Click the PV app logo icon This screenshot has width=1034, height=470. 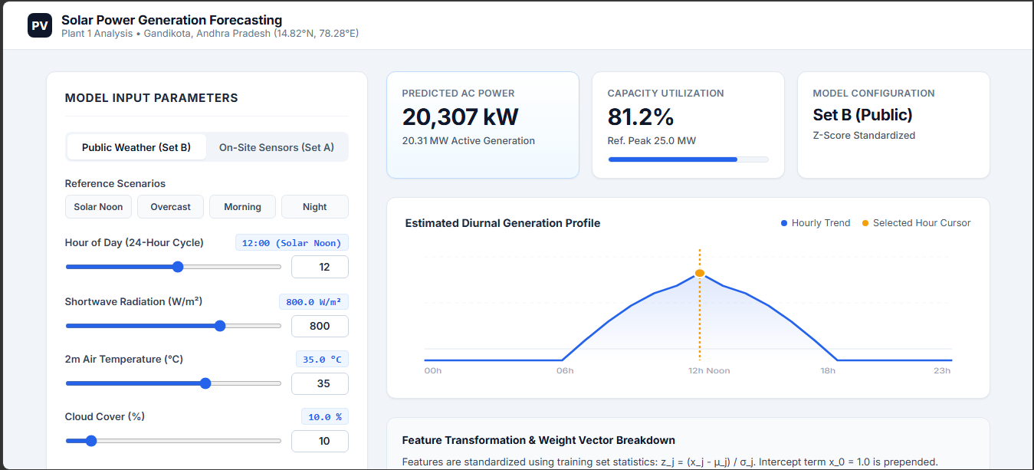pos(40,25)
